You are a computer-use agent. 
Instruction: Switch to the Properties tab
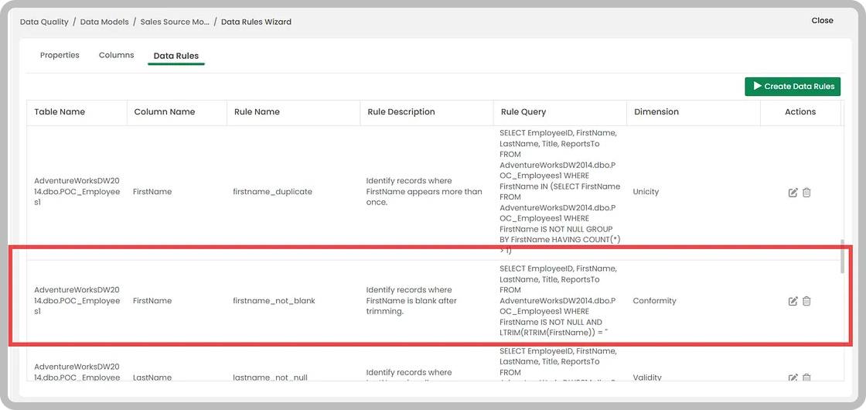pyautogui.click(x=60, y=55)
